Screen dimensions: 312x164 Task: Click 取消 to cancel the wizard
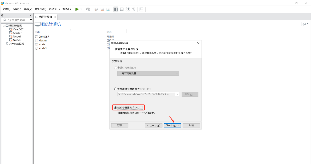[x=191, y=126]
